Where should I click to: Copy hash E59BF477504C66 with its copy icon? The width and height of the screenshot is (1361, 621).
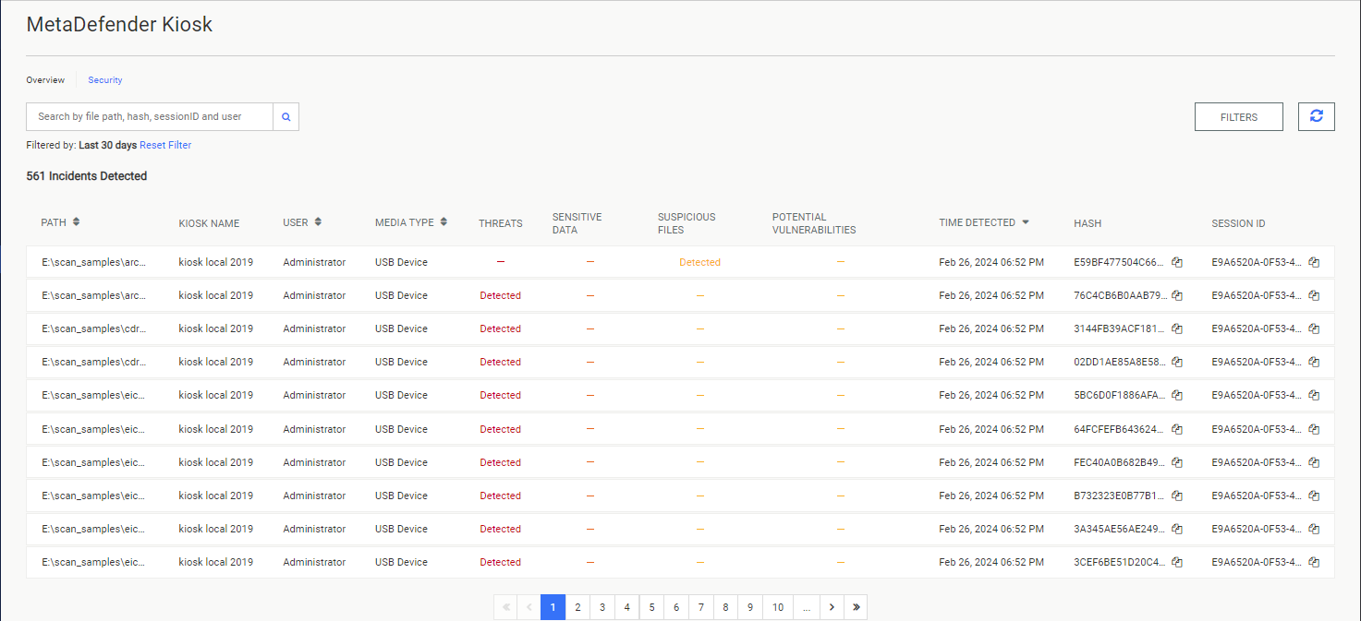click(x=1177, y=262)
